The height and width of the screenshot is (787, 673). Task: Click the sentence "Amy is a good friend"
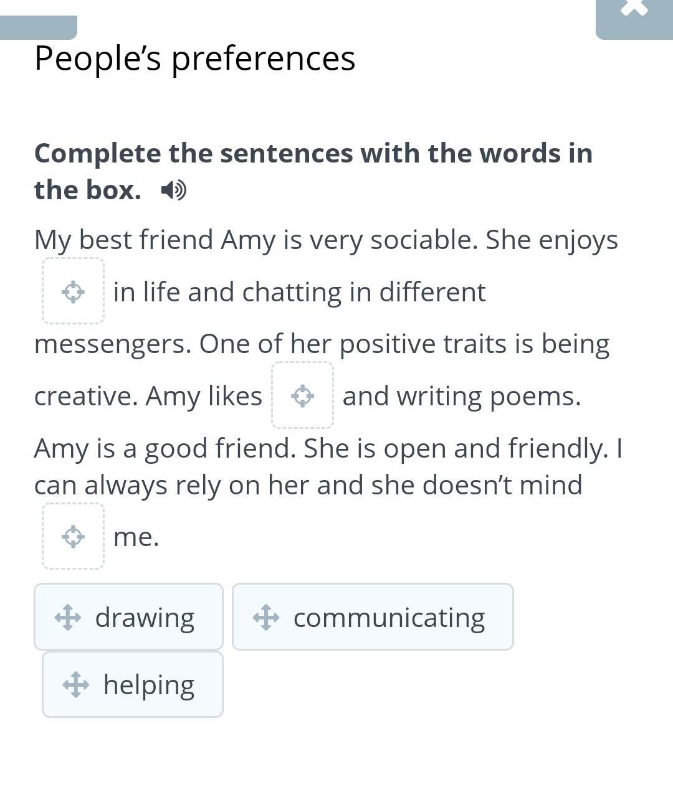point(165,448)
